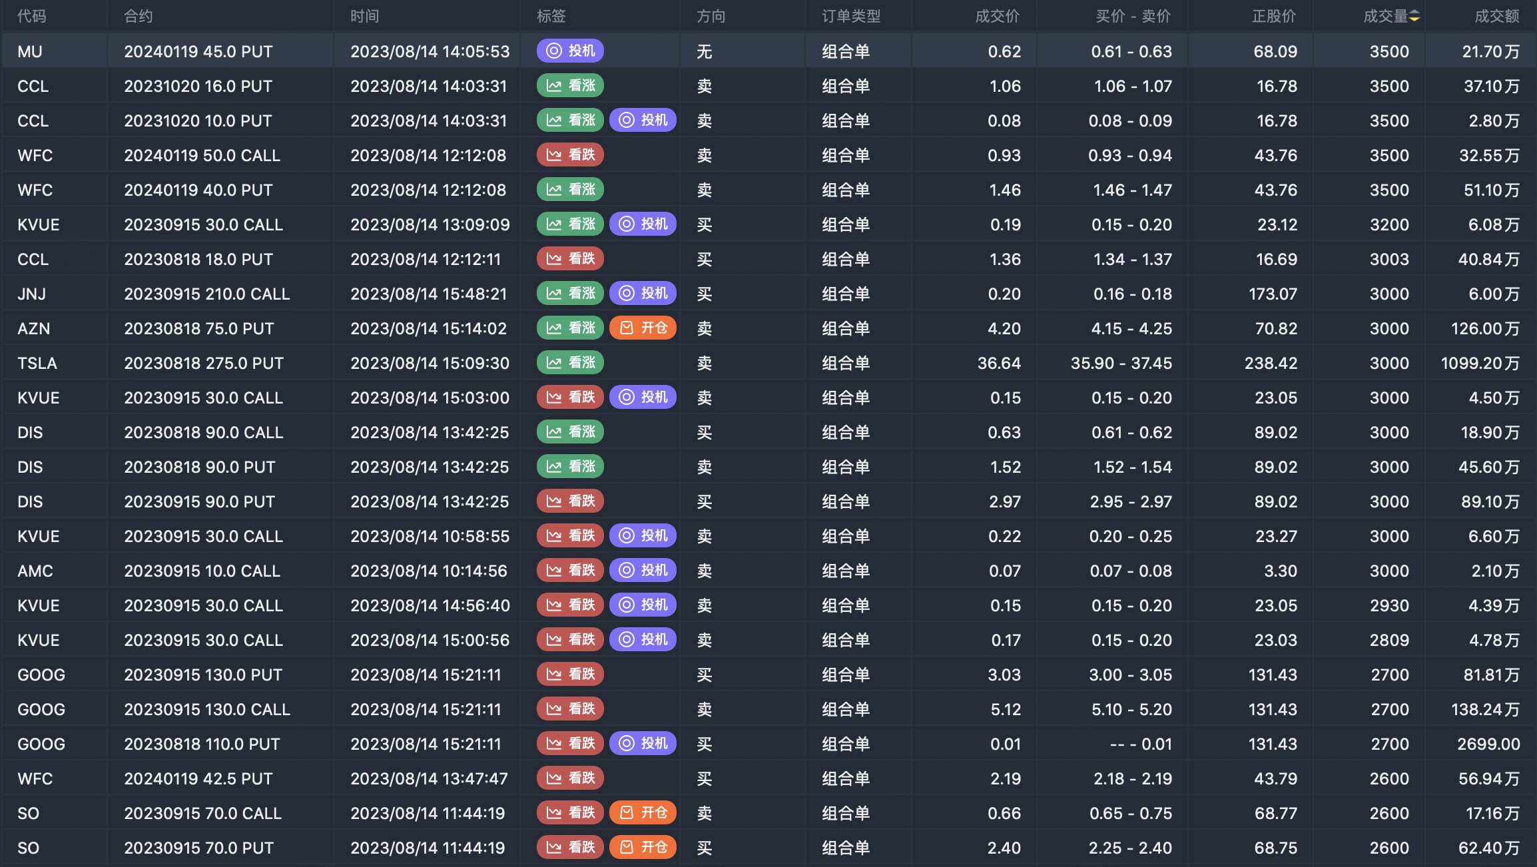The image size is (1537, 867).
Task: Sort by the 时间 column header
Action: (x=364, y=16)
